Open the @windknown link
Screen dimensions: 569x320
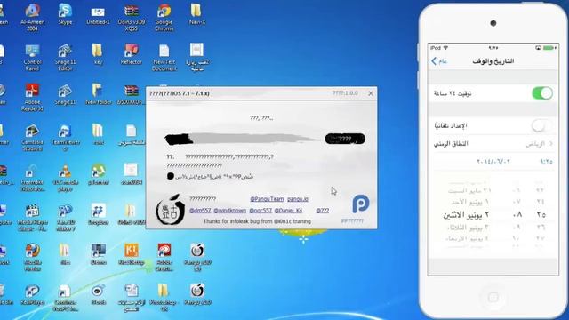tap(229, 211)
